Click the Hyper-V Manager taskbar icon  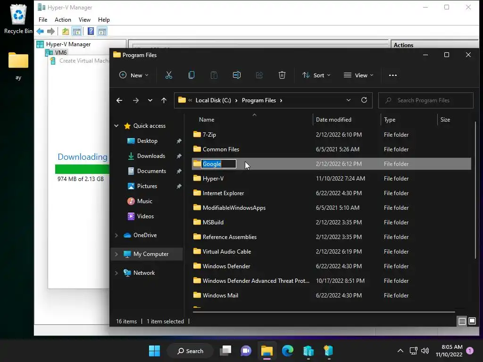tap(308, 351)
